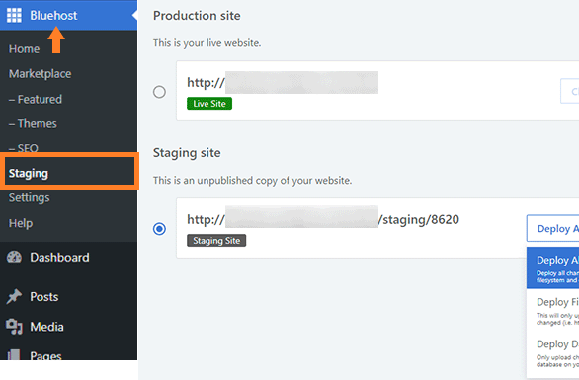Image resolution: width=579 pixels, height=380 pixels.
Task: Choose Deploy All Changes option
Action: (552, 267)
